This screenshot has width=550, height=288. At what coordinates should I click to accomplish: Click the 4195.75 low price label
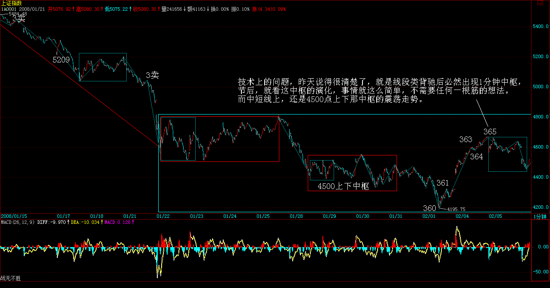[456, 209]
